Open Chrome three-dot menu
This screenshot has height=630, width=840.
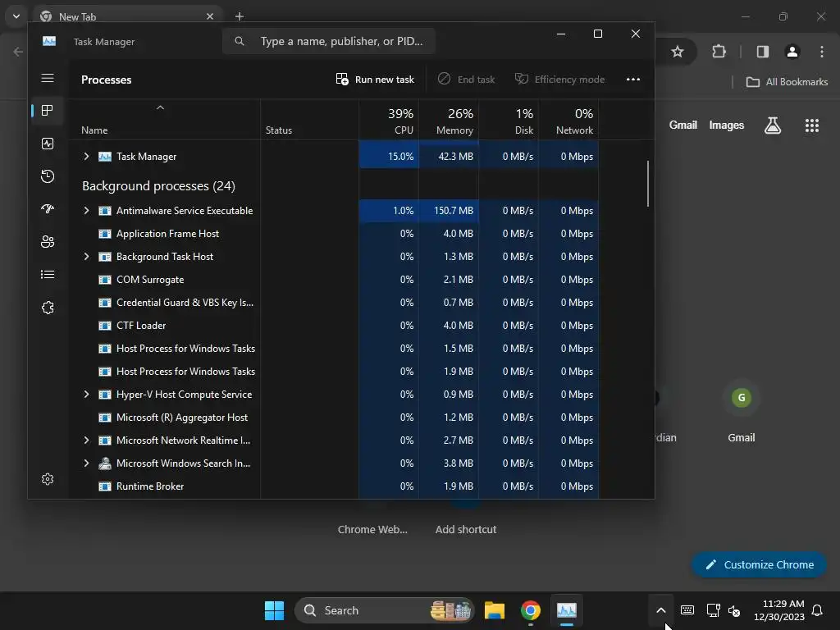pos(822,52)
